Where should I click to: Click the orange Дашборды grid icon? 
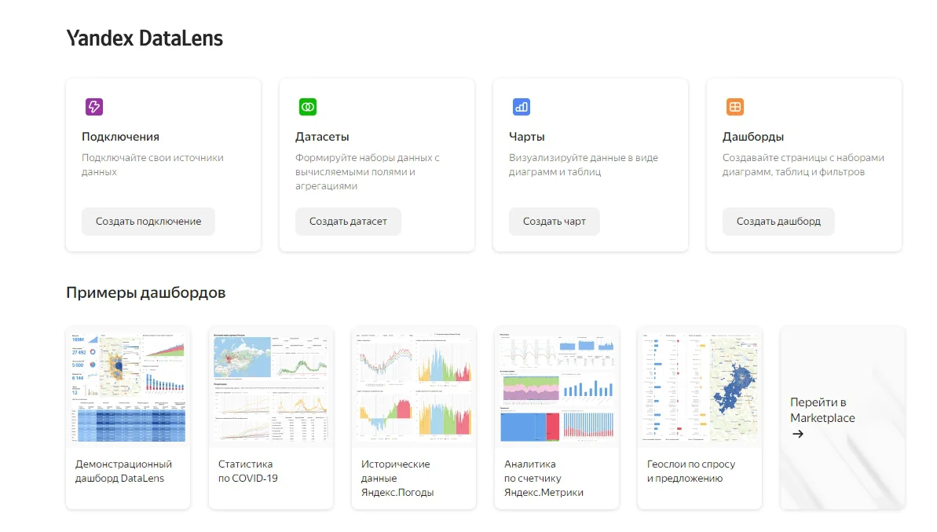coord(735,107)
